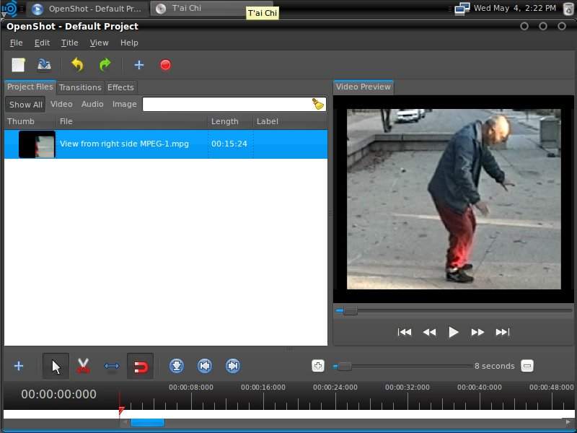577x433 pixels.
Task: Click the Show All filter button
Action: [25, 104]
